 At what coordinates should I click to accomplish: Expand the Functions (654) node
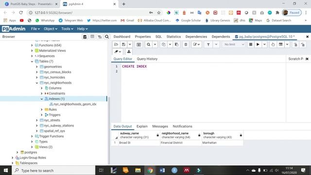click(32, 45)
